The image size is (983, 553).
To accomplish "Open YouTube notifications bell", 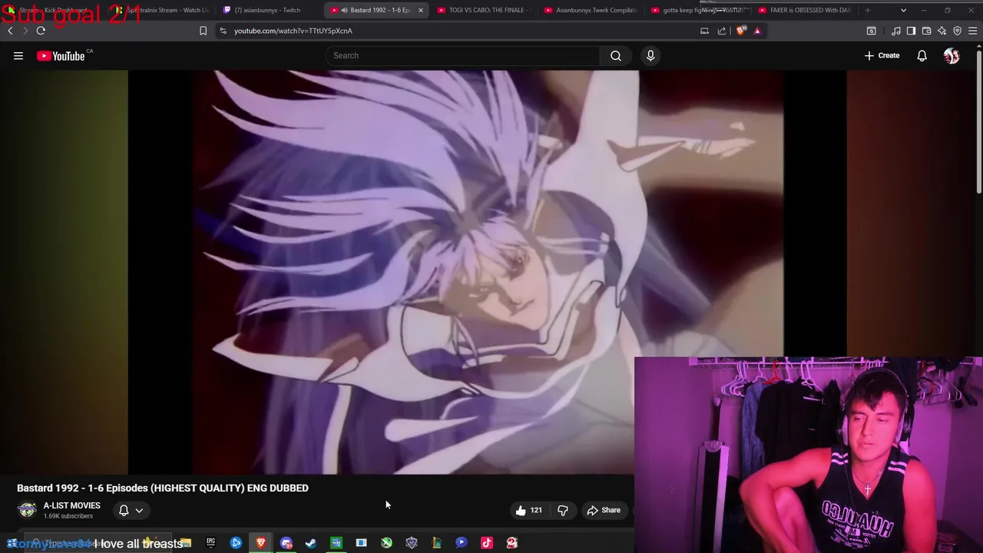I will 922,55.
